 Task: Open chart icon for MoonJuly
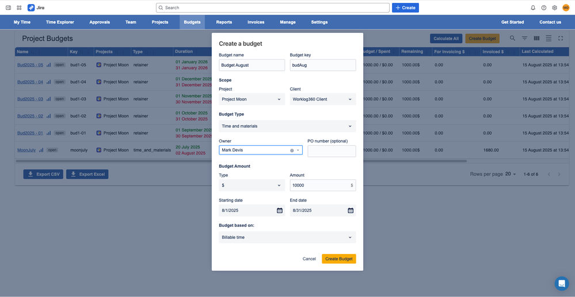41,150
